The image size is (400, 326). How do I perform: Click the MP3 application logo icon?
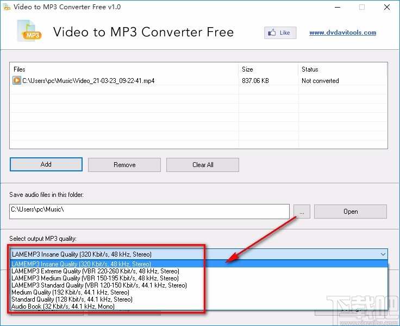29,31
